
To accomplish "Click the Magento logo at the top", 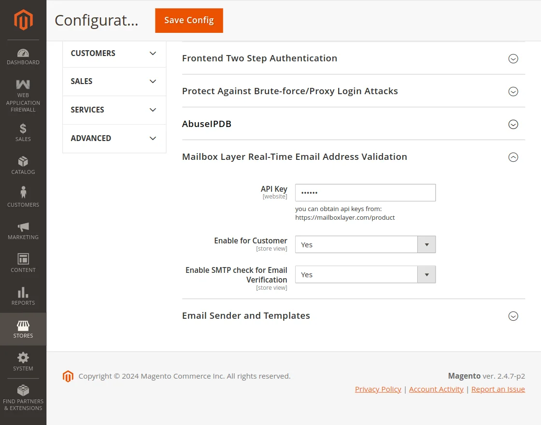I will [23, 19].
